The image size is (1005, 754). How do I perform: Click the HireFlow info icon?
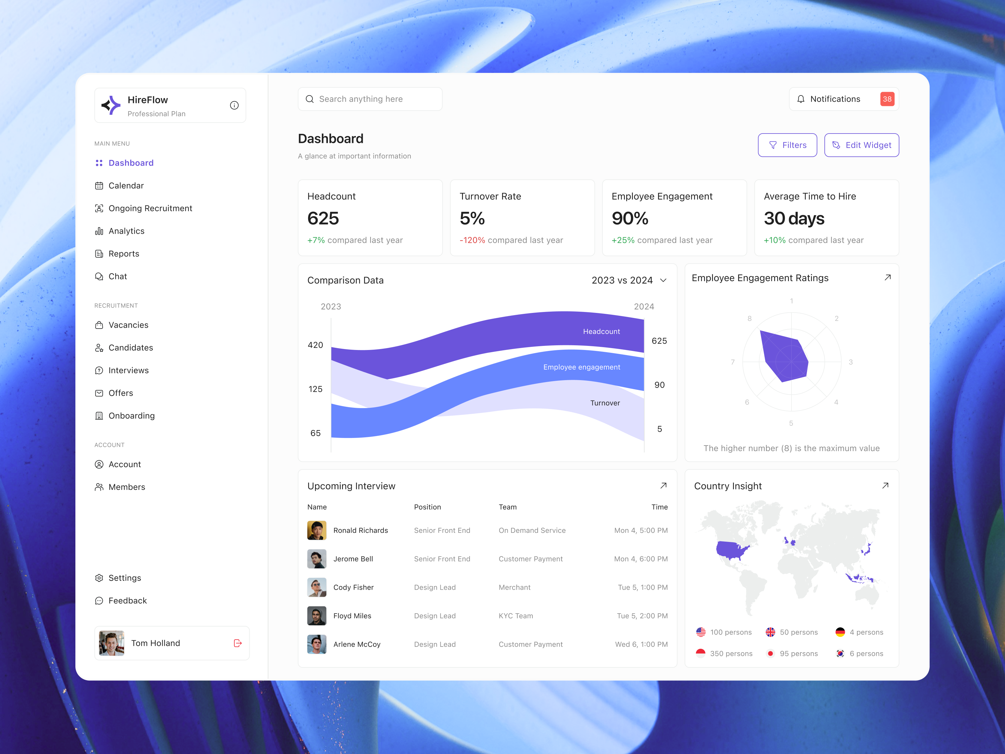[234, 105]
